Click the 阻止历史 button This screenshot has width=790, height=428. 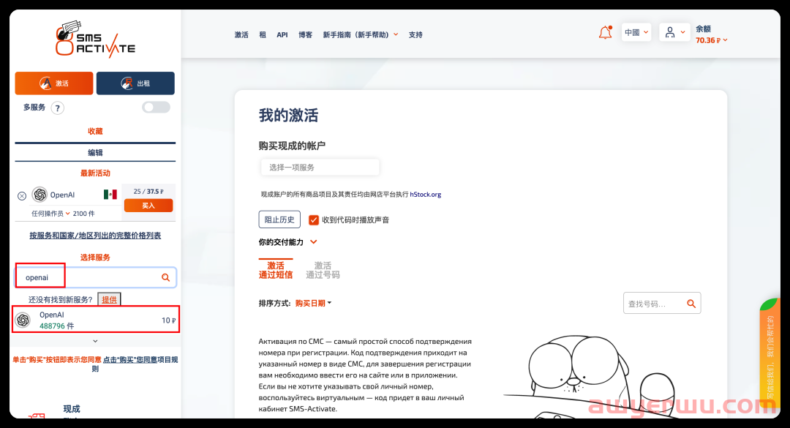point(279,219)
